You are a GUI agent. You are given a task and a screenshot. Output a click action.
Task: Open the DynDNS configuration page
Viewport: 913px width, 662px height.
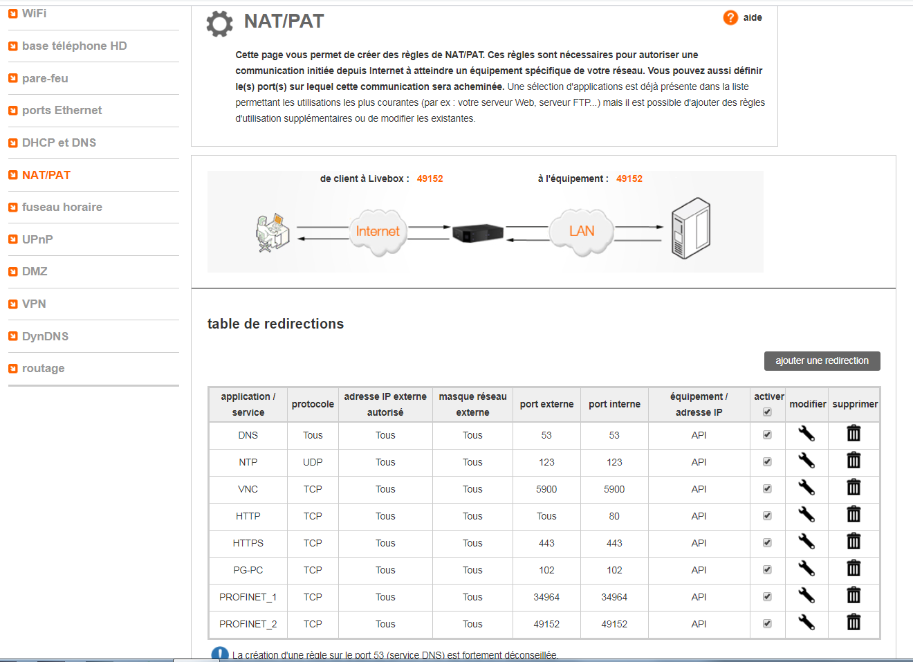pyautogui.click(x=45, y=336)
